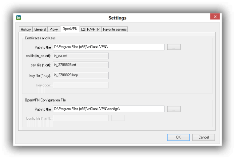Click the OpenVPN configs path field
The height and width of the screenshot is (159, 235).
tap(109, 109)
